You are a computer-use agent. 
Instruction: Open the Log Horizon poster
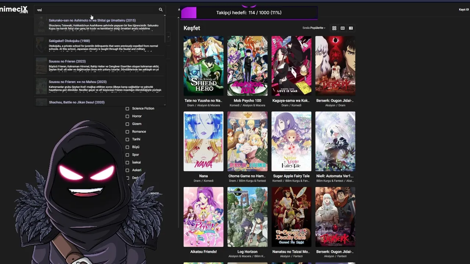(x=247, y=217)
